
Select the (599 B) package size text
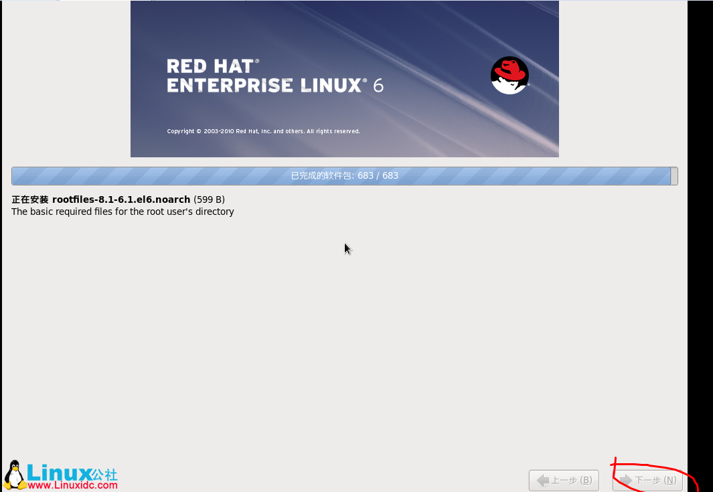click(x=209, y=199)
